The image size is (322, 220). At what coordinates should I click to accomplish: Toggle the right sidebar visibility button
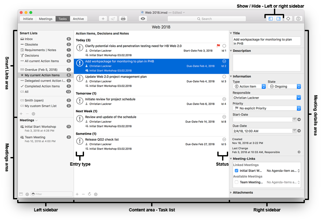click(278, 19)
